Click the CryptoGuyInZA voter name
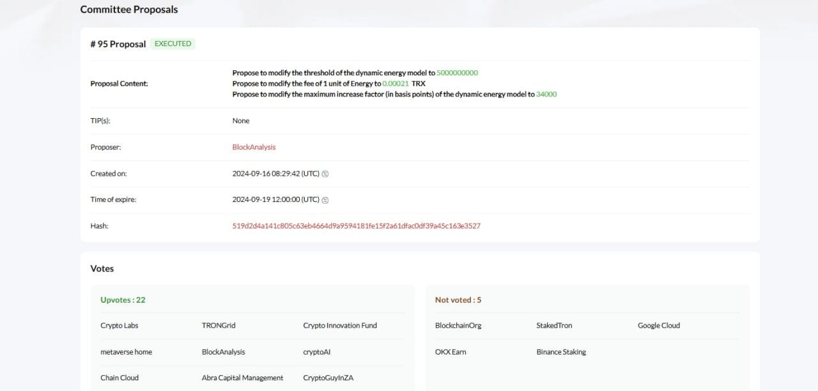This screenshot has height=391, width=818. (328, 378)
